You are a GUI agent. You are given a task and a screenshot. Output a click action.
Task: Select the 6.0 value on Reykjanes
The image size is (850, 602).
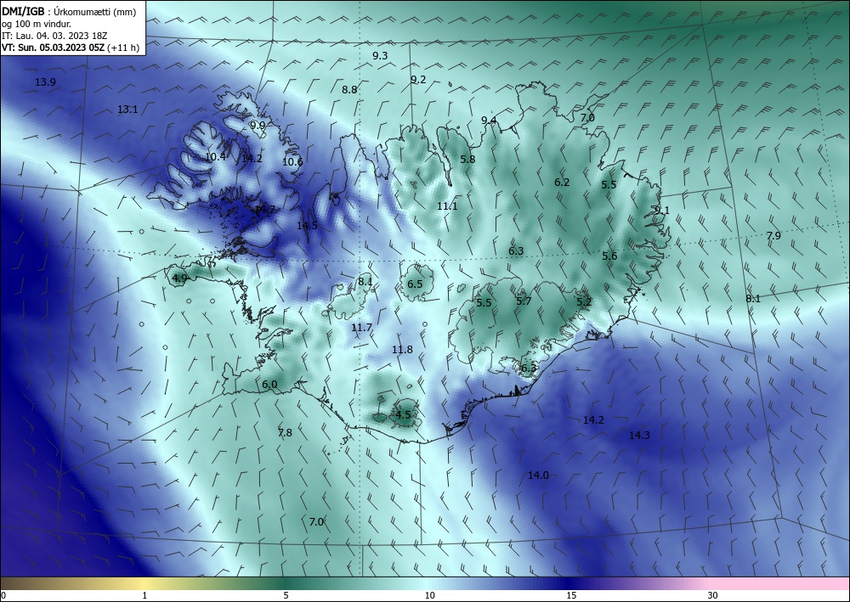click(x=269, y=385)
